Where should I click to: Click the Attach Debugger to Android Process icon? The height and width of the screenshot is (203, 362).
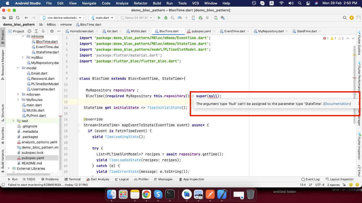200,18
